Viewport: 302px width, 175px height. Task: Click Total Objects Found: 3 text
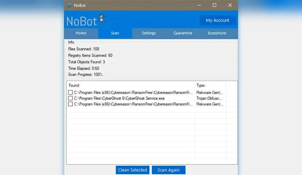tap(86, 62)
